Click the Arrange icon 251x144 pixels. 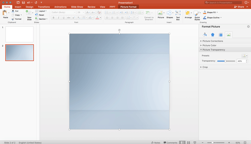pyautogui.click(x=188, y=14)
